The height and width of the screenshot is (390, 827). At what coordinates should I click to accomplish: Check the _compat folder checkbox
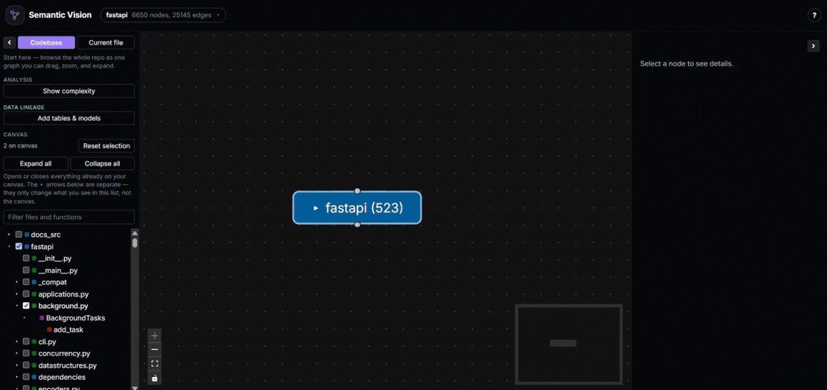click(x=26, y=283)
